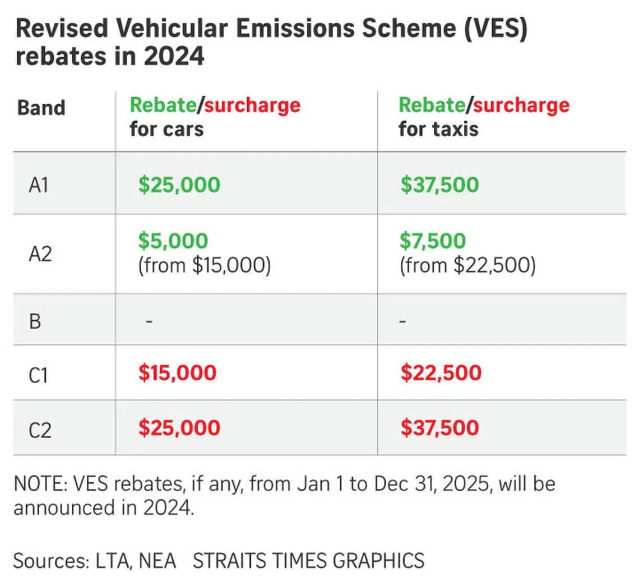Click the red $37,500 surcharge for C2 taxis
Viewport: 639px width, 586px height.
click(x=439, y=428)
